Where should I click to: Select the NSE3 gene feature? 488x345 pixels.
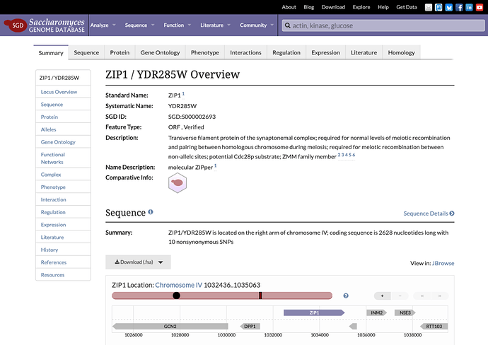coord(405,312)
